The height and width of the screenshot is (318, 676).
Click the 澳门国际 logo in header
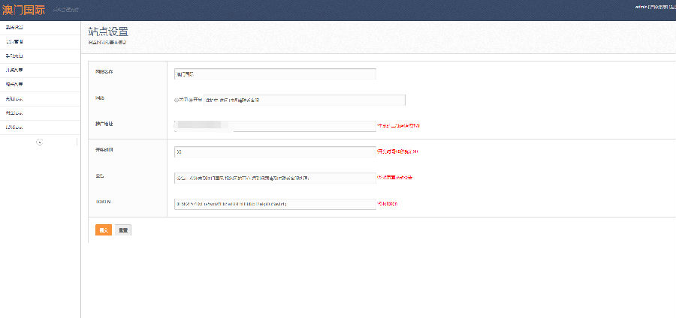pos(23,10)
